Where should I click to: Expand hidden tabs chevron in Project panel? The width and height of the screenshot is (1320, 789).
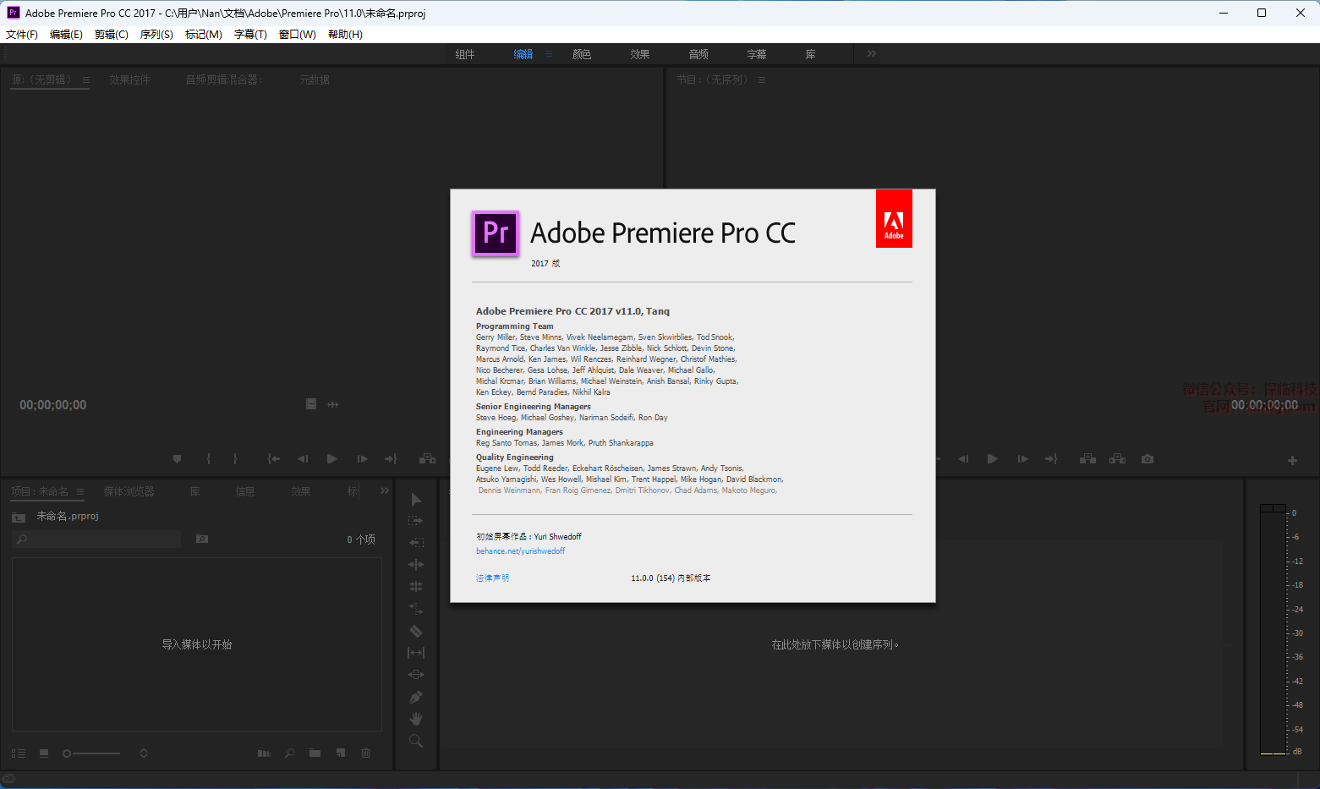[385, 490]
